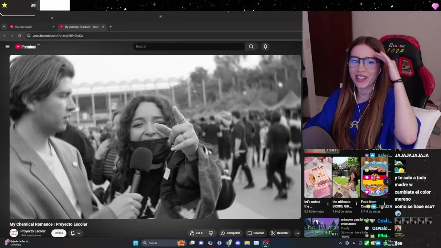Click the '186 k suscriptores' text

[31, 236]
